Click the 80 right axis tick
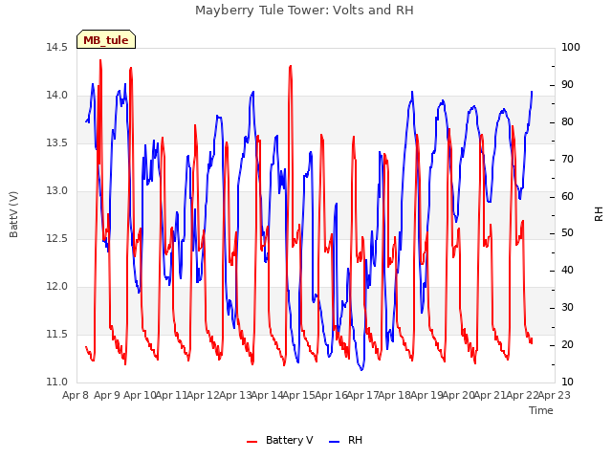 (x=567, y=121)
